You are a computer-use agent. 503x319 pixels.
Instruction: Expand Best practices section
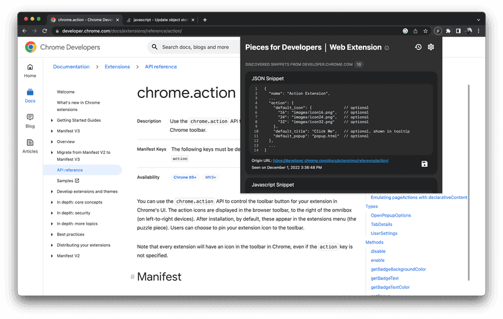[x=52, y=234]
